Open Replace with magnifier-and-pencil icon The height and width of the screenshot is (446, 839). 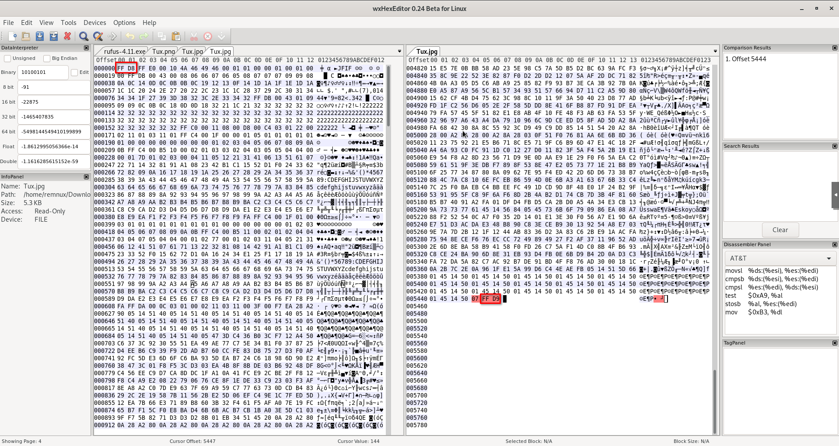click(x=98, y=36)
